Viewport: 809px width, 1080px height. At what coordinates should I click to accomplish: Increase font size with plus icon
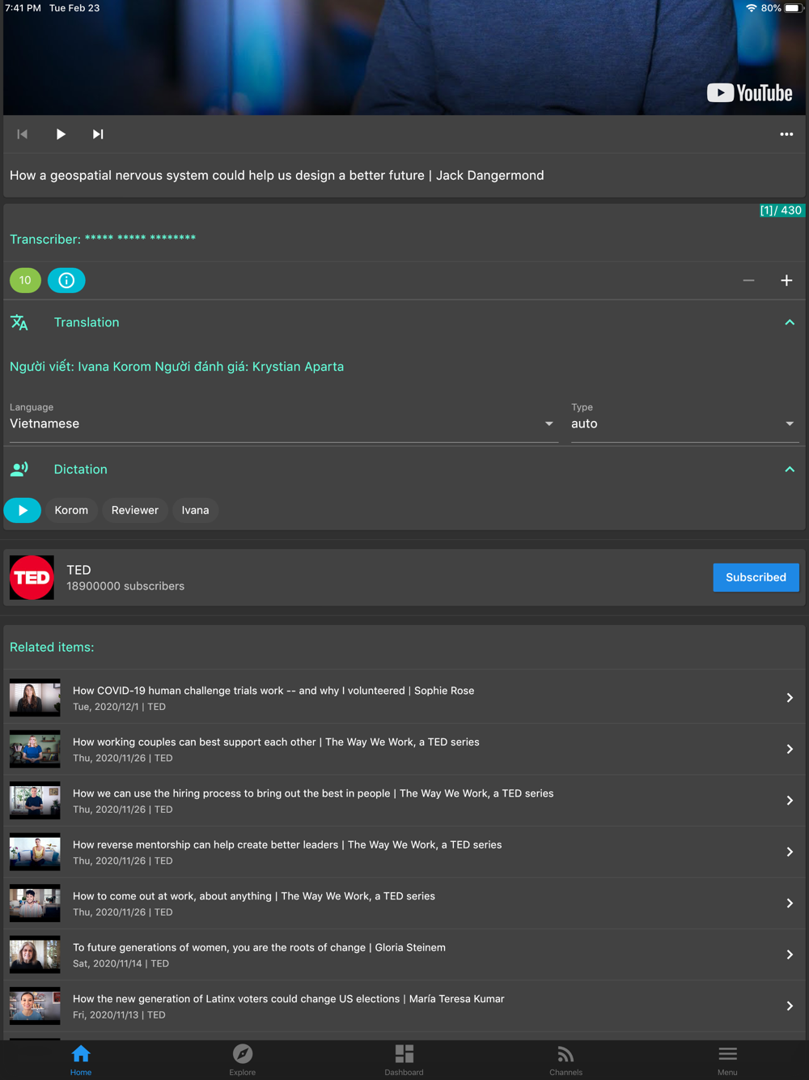point(786,280)
